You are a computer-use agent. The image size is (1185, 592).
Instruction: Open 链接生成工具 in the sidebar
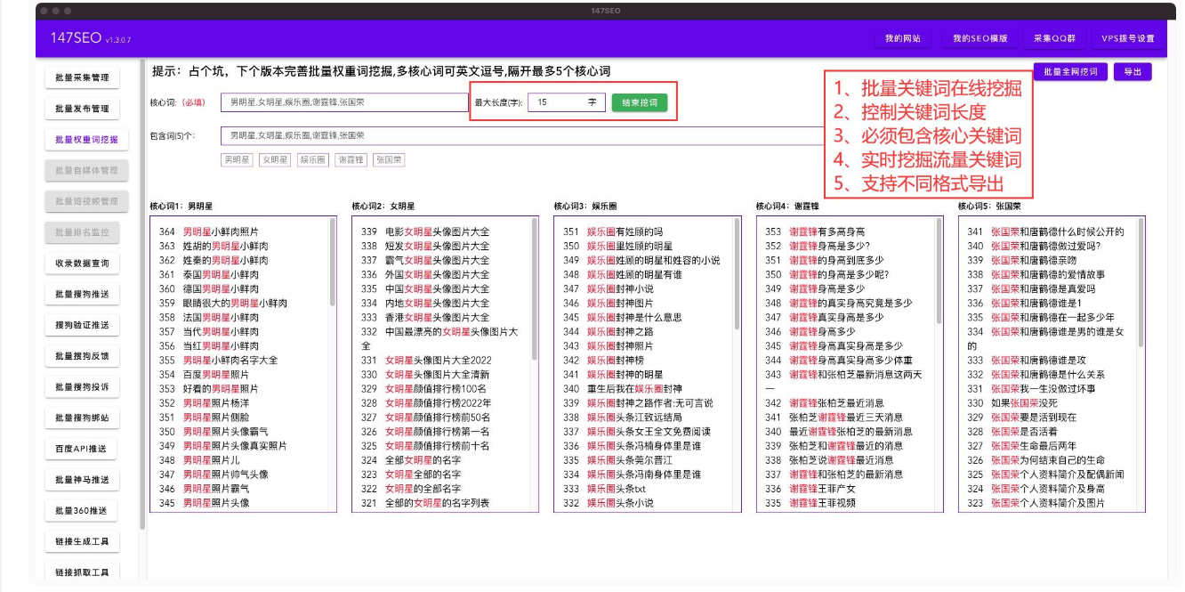click(x=82, y=541)
